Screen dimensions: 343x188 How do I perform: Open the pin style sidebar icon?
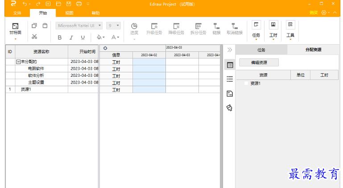(x=229, y=108)
